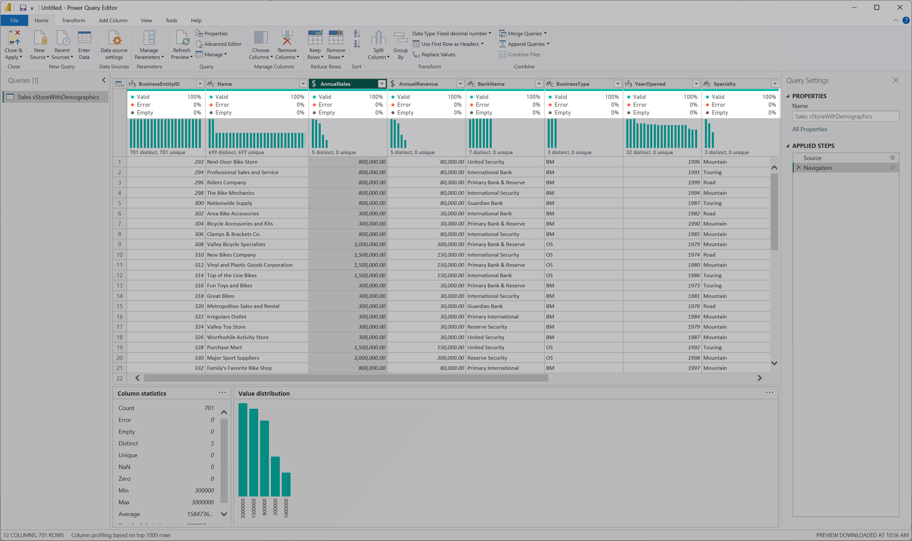Open the Advanced Editor

click(x=219, y=44)
